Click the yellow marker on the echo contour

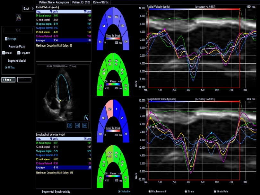[60, 101]
